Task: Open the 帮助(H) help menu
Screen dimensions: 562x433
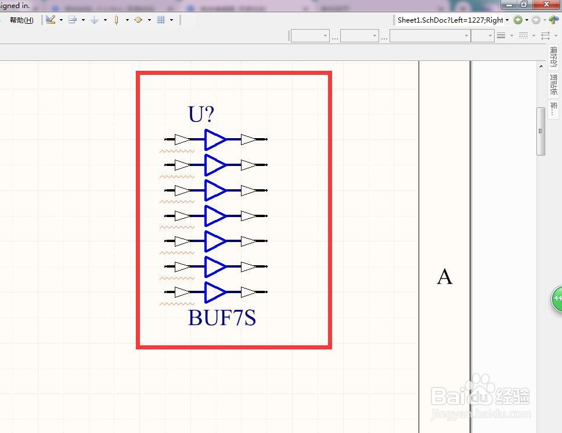Action: click(21, 20)
